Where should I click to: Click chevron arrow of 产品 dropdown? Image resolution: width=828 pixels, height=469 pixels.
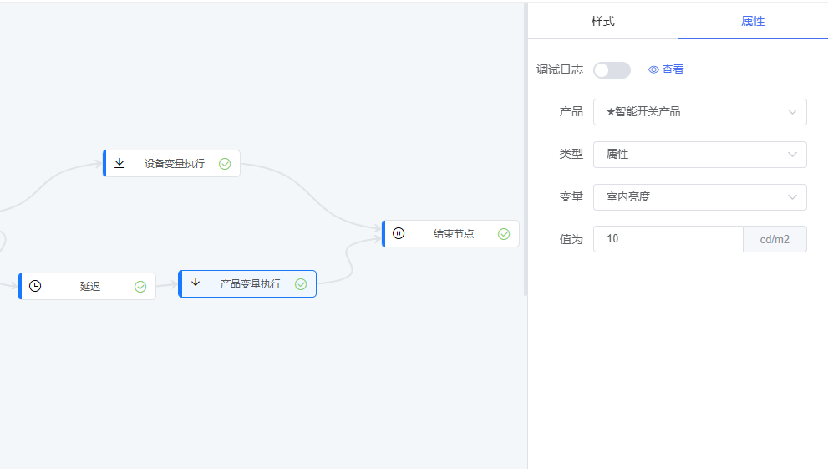tap(792, 112)
